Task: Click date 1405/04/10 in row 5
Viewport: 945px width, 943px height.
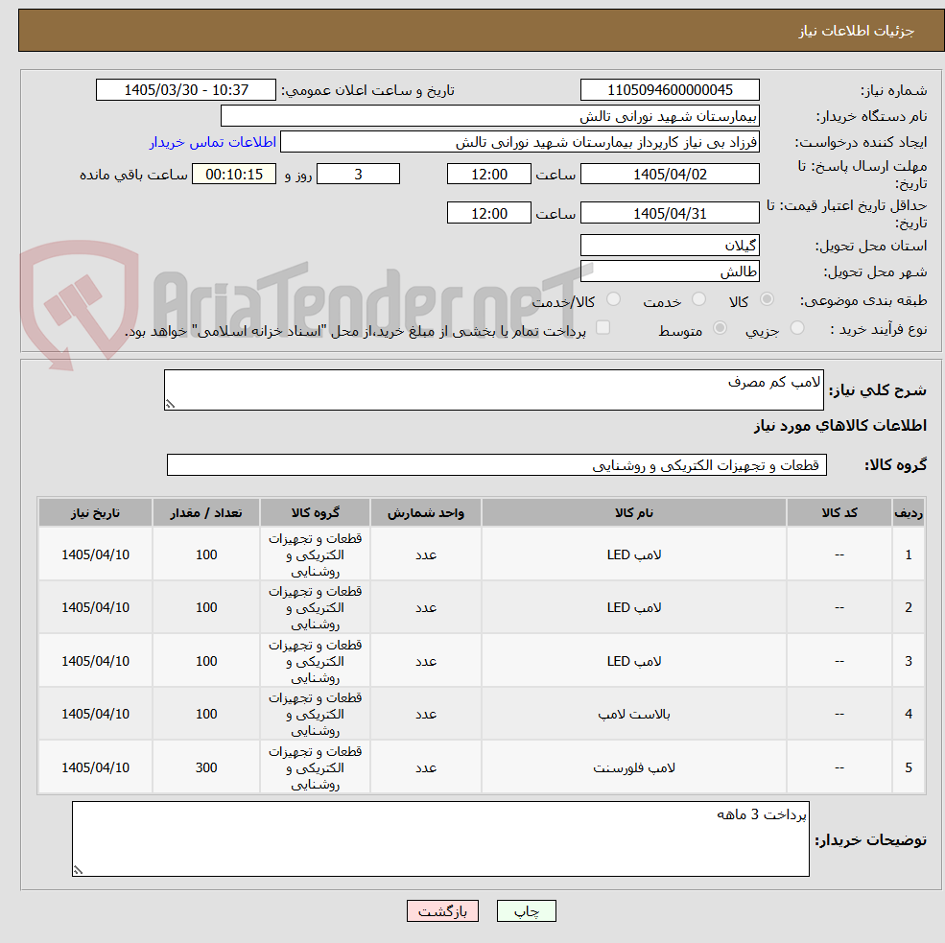Action: coord(95,767)
